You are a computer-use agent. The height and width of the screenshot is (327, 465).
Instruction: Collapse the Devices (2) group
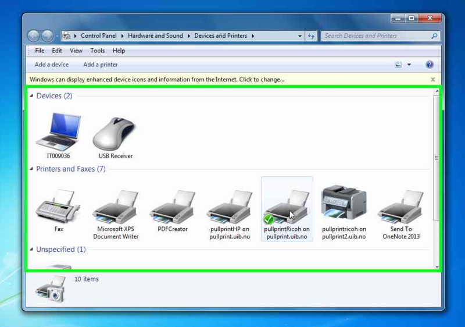tap(31, 96)
